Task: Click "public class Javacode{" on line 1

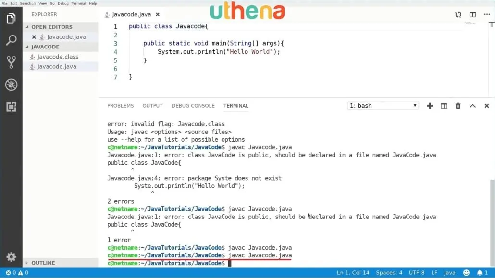Action: coord(168,26)
